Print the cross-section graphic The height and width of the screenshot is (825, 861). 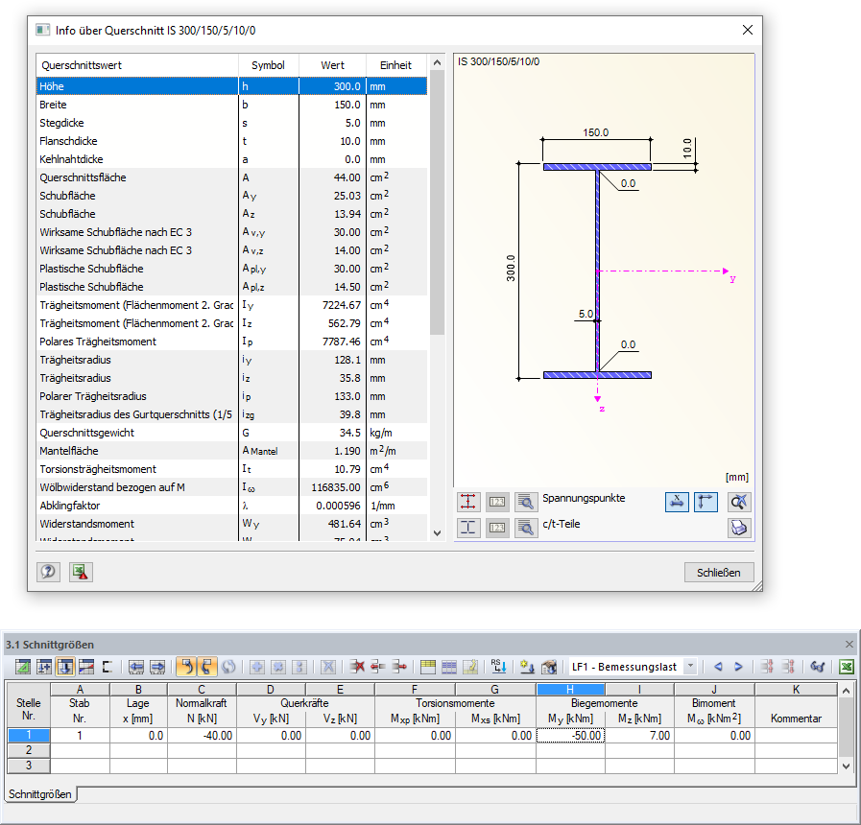tap(738, 528)
